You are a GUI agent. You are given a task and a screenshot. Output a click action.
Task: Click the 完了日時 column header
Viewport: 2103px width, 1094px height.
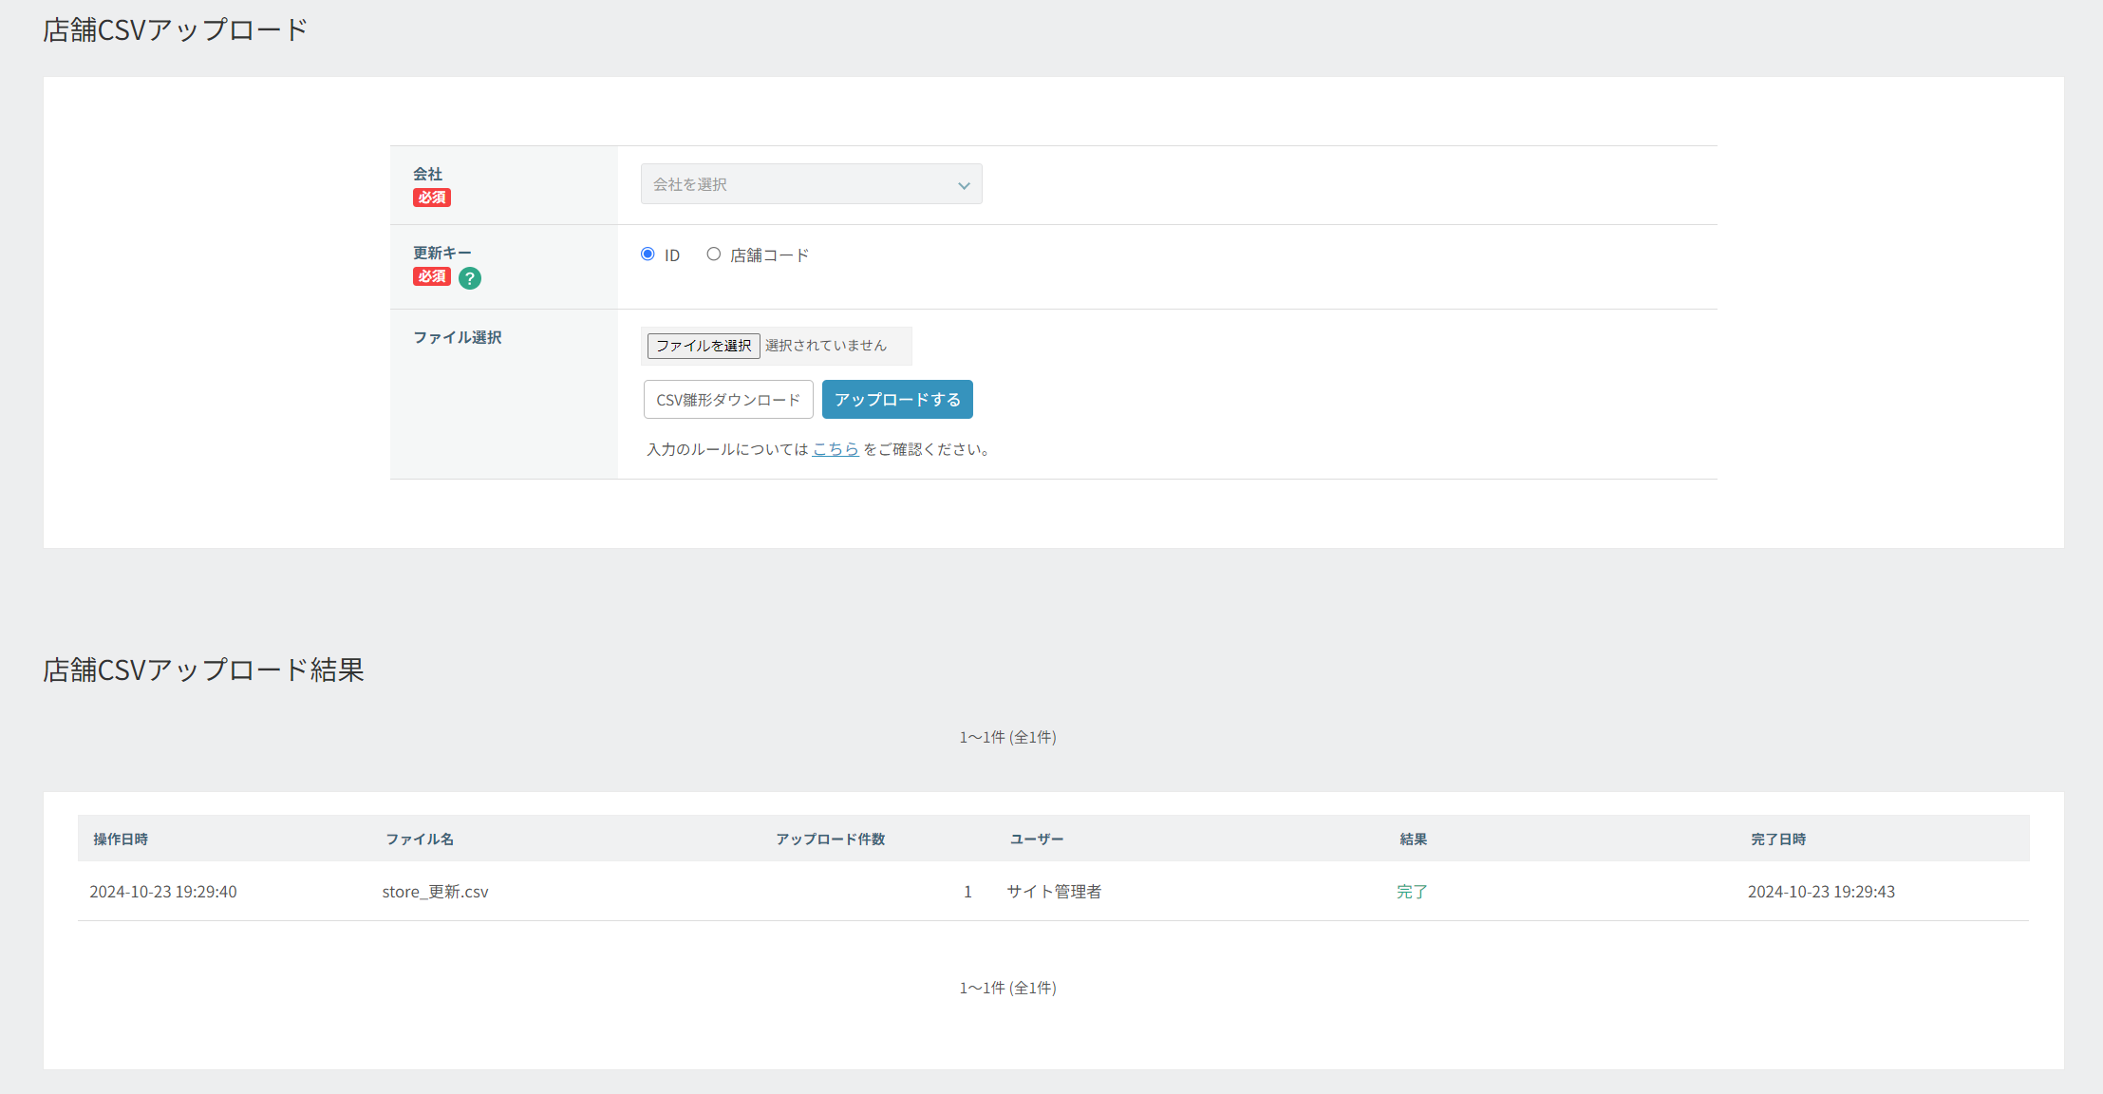(x=1778, y=839)
